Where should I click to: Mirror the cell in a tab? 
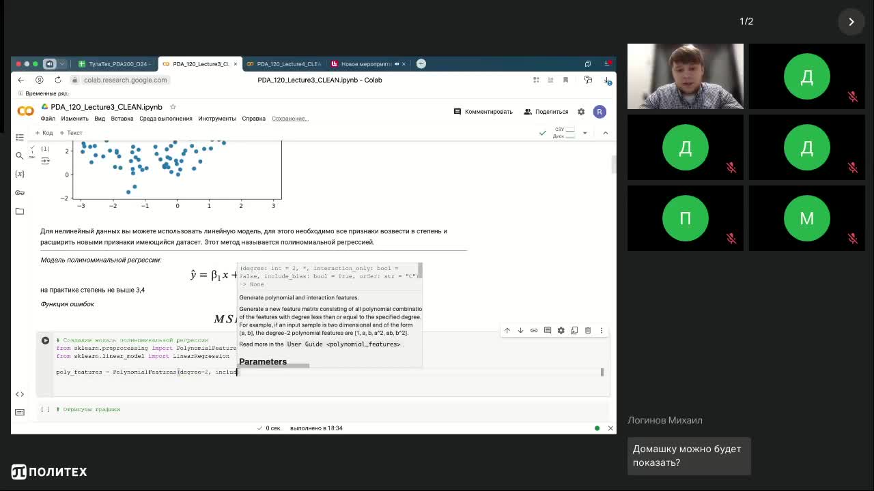point(574,330)
